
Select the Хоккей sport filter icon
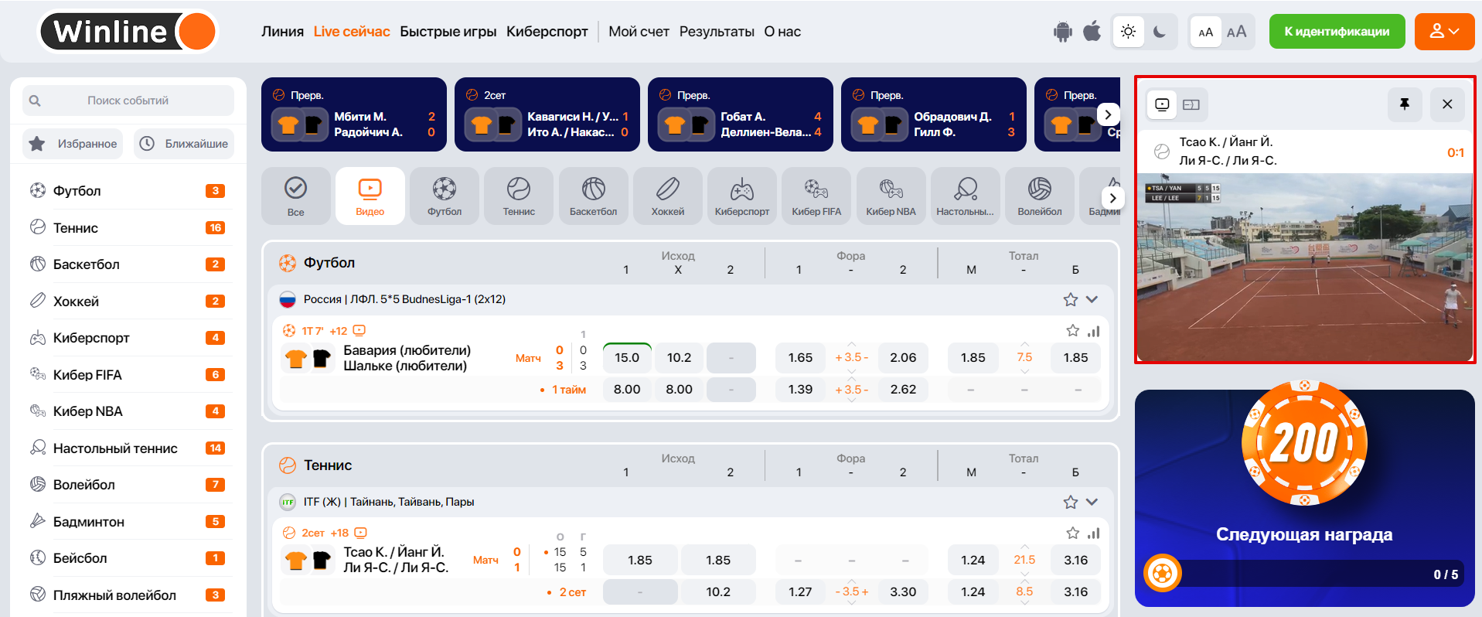pos(667,196)
